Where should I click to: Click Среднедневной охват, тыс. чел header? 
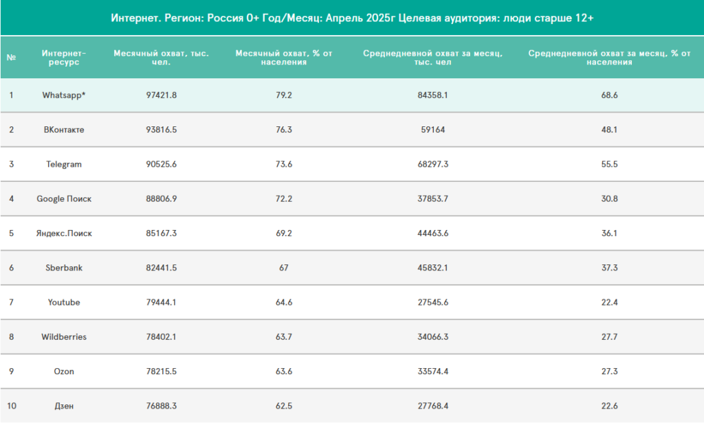click(x=433, y=58)
